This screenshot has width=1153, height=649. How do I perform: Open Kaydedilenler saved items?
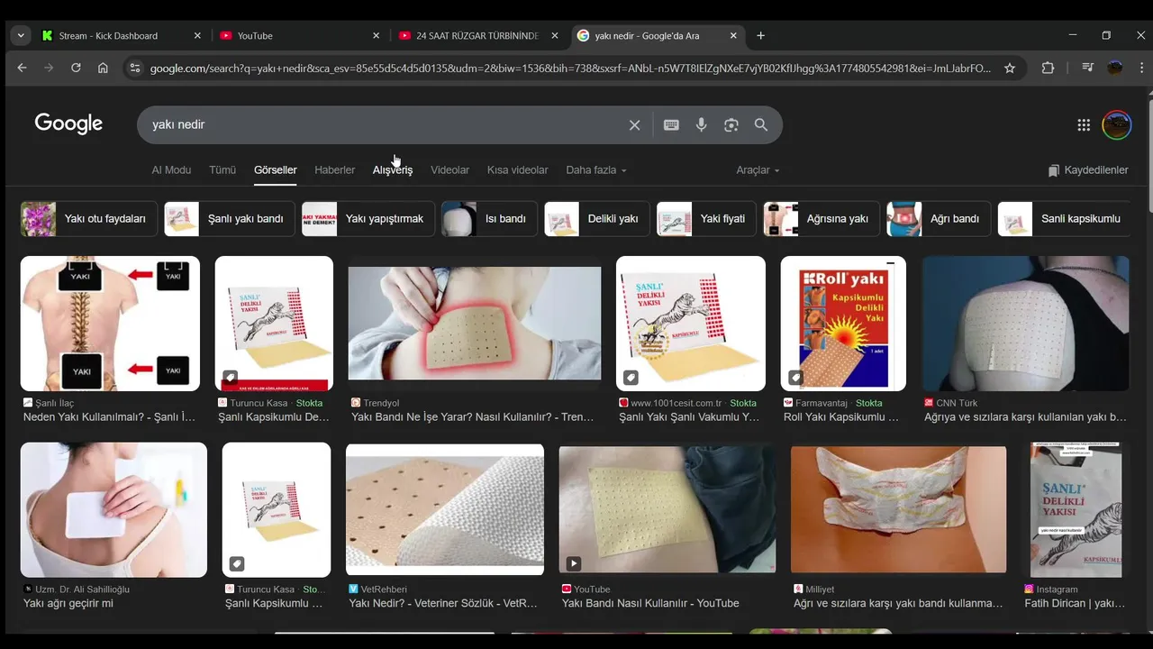point(1088,169)
